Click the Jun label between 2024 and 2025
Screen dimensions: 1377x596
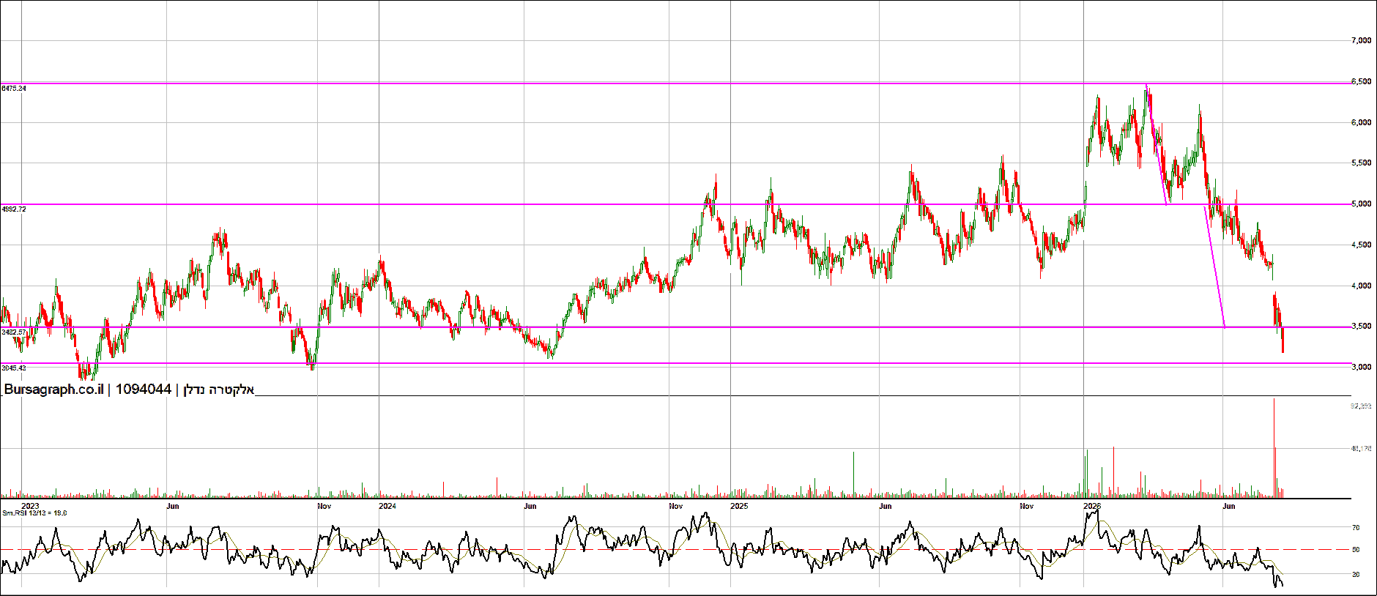530,506
